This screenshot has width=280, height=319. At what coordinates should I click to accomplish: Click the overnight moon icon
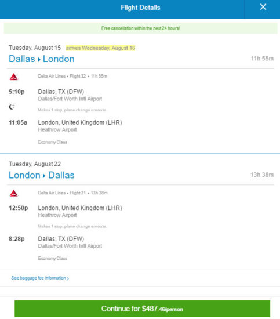click(x=12, y=107)
